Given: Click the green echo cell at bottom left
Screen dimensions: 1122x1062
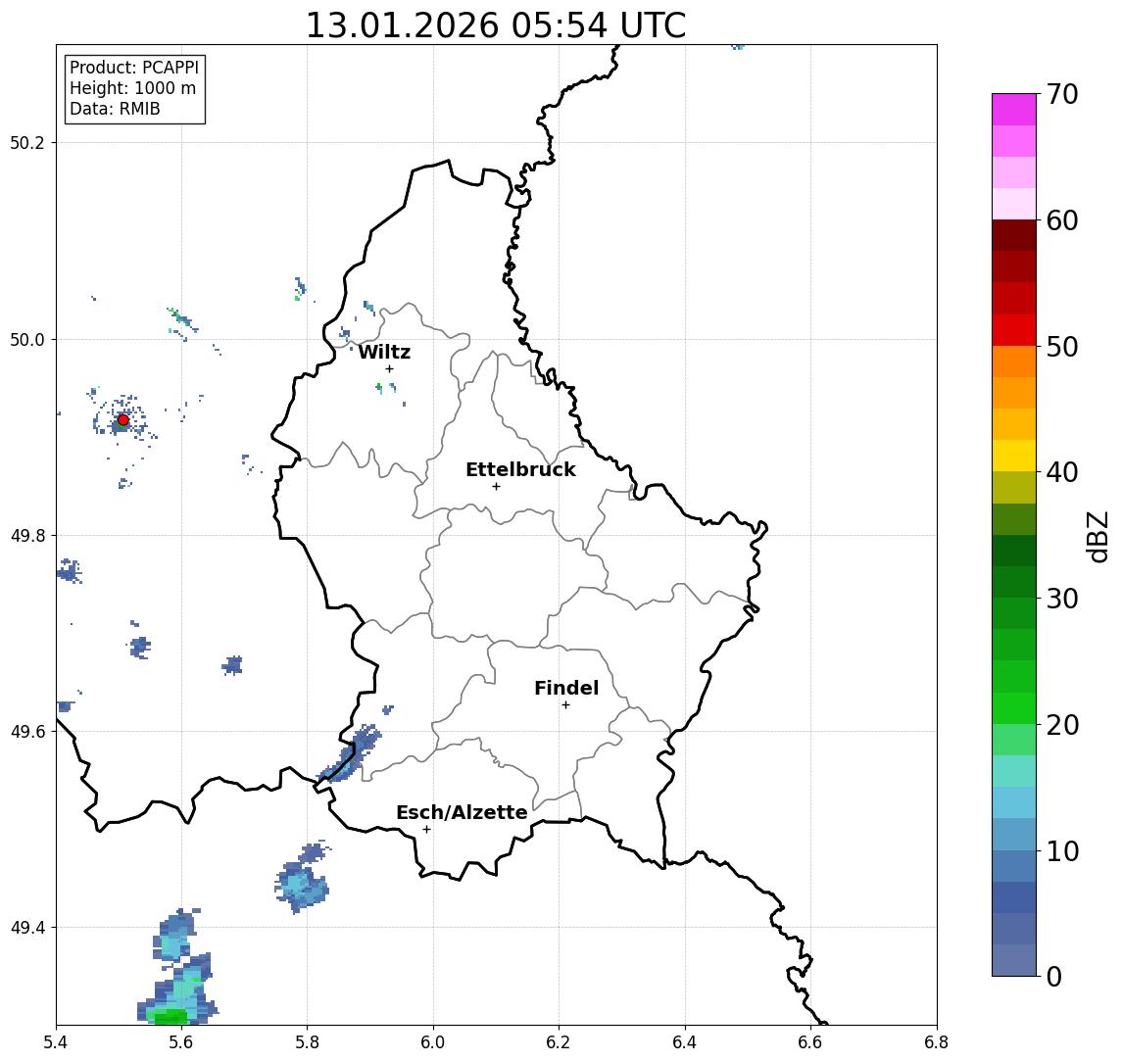Looking at the screenshot, I should [170, 1016].
